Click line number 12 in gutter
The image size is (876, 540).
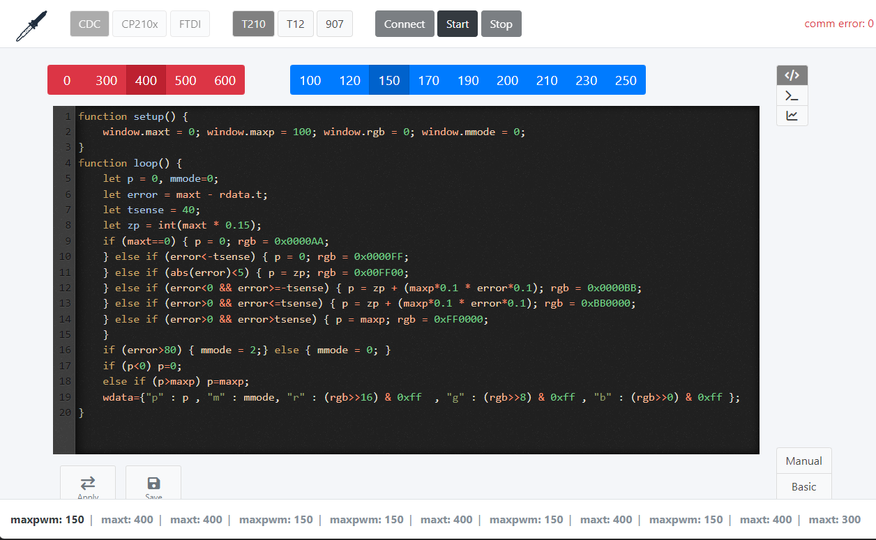click(x=66, y=288)
